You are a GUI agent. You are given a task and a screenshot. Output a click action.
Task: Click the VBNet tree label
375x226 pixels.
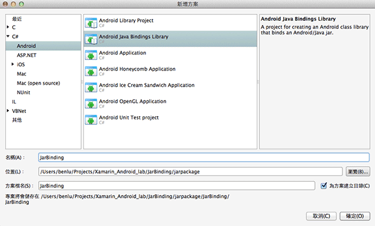19,111
